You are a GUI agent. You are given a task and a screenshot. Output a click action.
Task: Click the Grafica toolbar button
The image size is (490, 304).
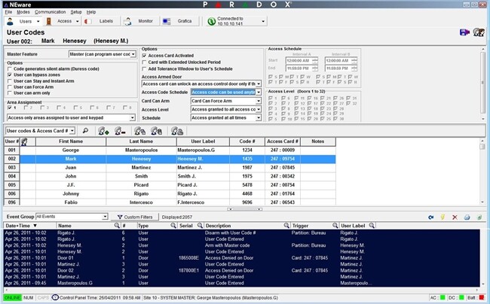(185, 22)
